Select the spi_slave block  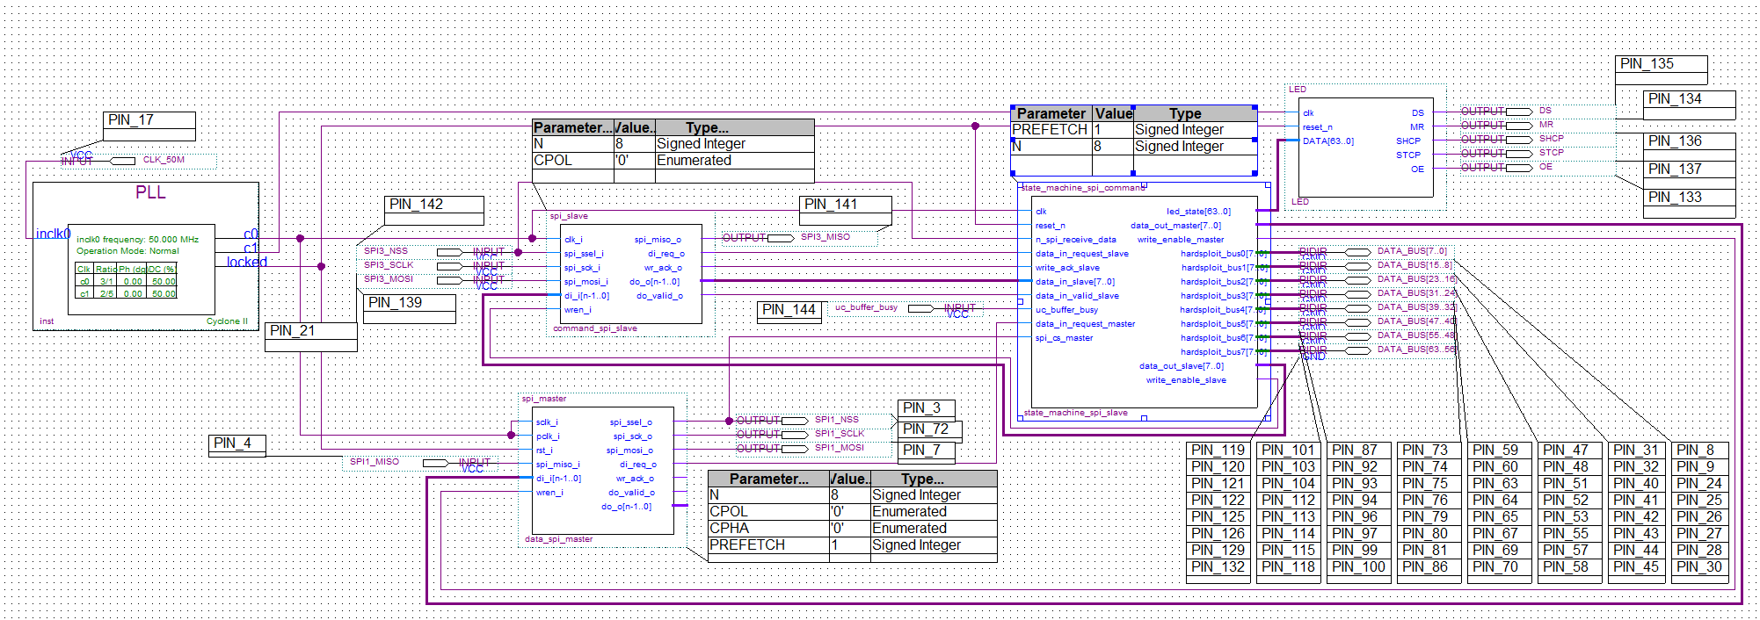pyautogui.click(x=631, y=274)
